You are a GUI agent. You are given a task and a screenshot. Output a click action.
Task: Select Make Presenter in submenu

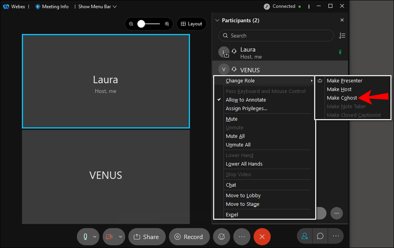coord(344,81)
